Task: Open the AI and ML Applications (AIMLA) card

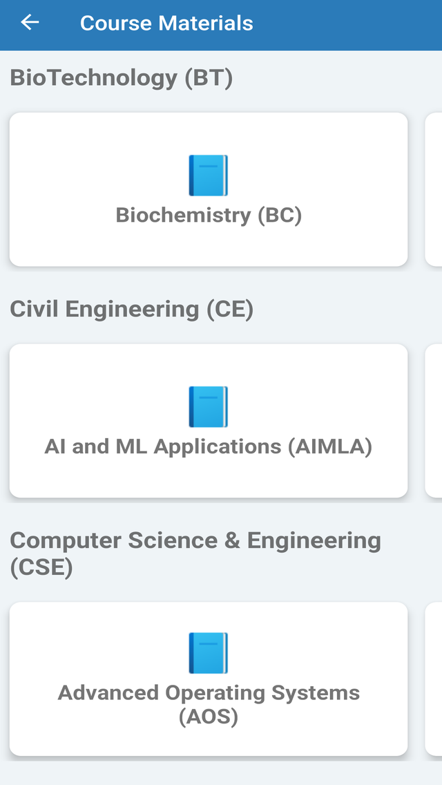Action: [208, 420]
